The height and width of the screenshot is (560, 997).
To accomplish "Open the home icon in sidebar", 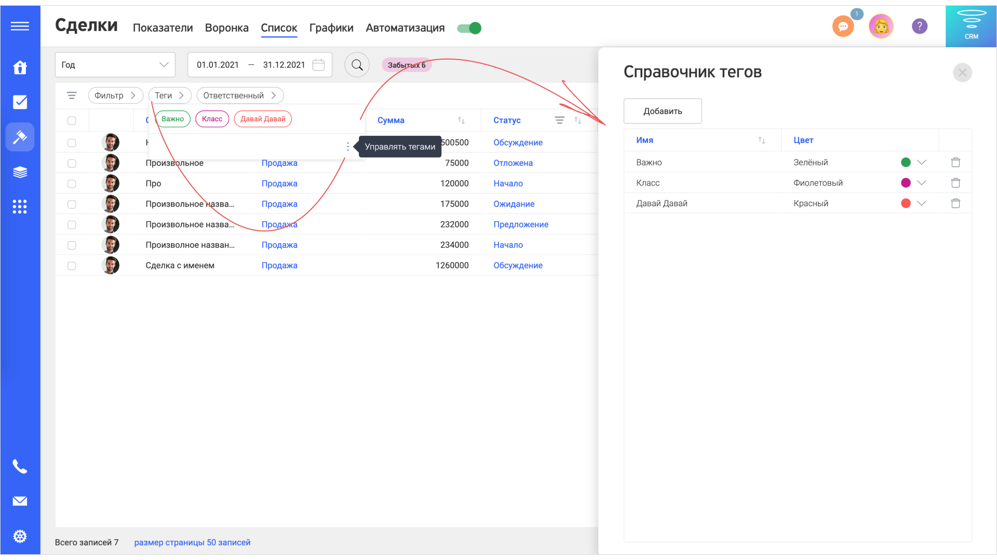I will pos(20,67).
